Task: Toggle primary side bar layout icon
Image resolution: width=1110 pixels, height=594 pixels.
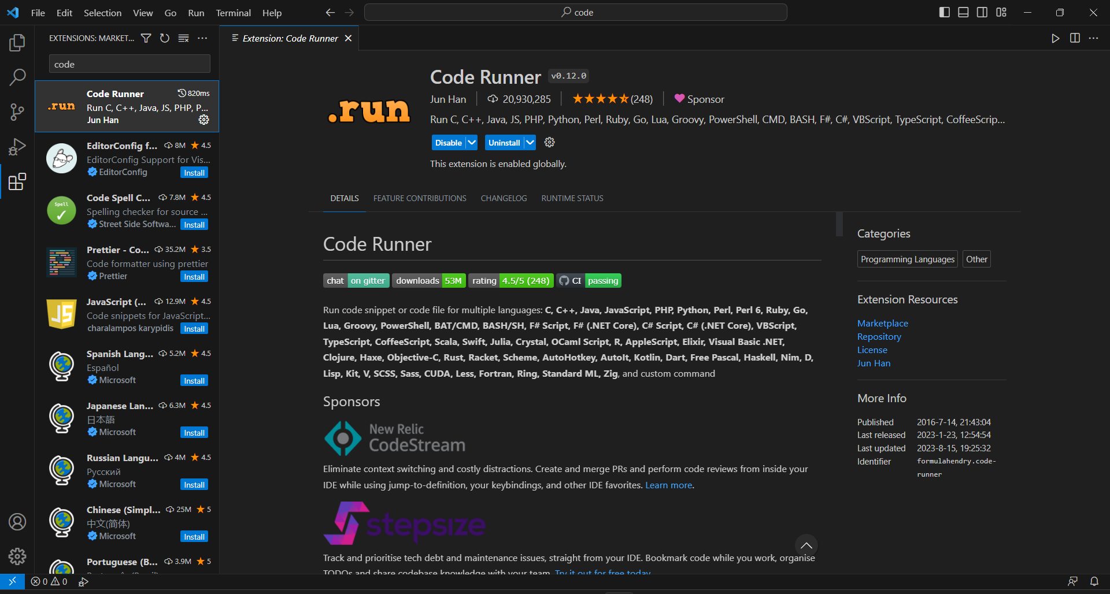Action: coord(945,12)
